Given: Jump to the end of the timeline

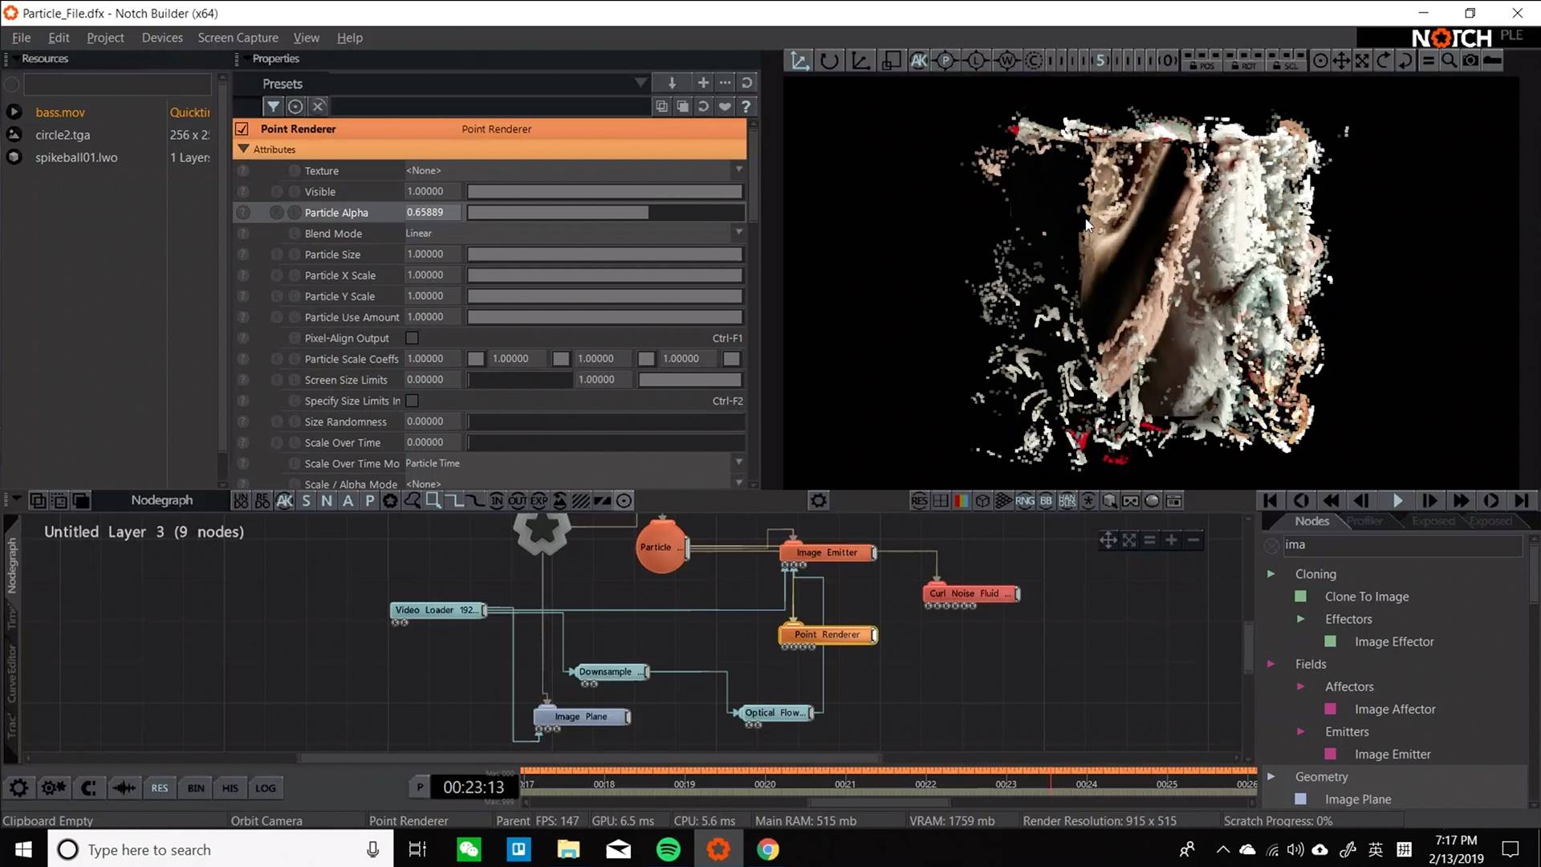Looking at the screenshot, I should pos(1522,500).
